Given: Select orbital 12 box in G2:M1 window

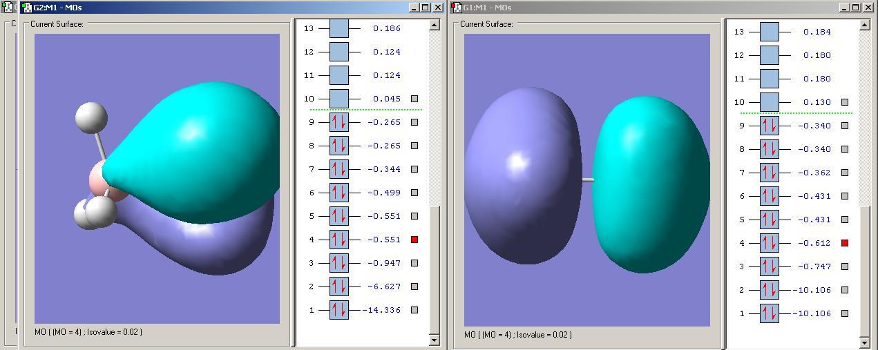Looking at the screenshot, I should [339, 52].
